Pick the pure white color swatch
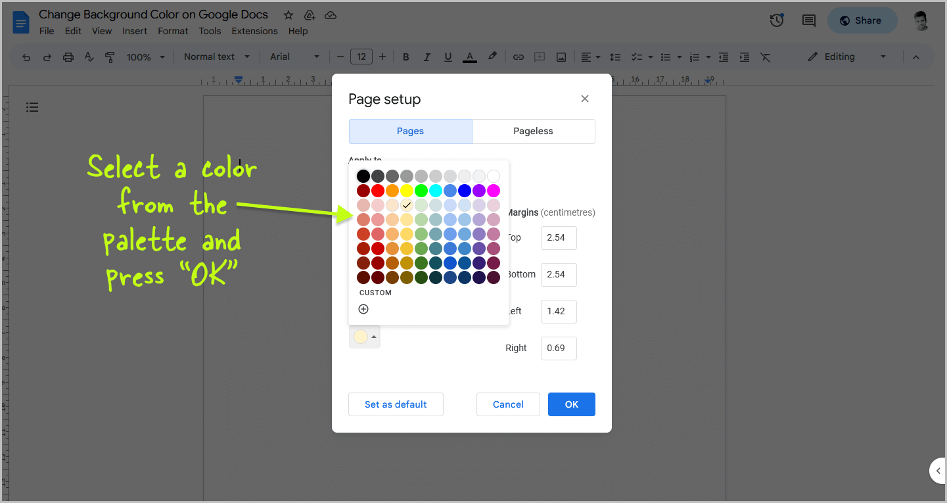Image resolution: width=947 pixels, height=503 pixels. click(x=494, y=176)
